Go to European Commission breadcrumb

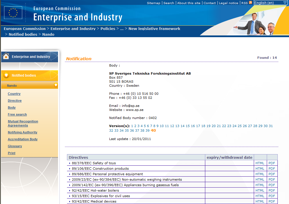[25, 29]
